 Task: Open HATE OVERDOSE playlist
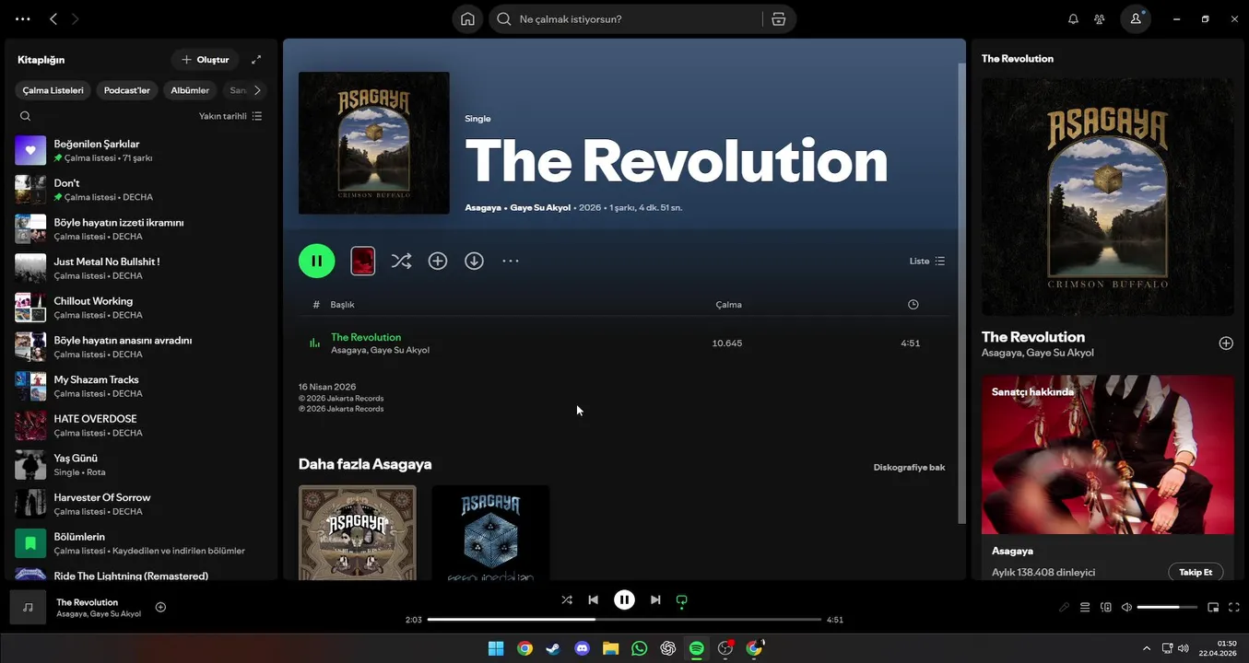142,425
